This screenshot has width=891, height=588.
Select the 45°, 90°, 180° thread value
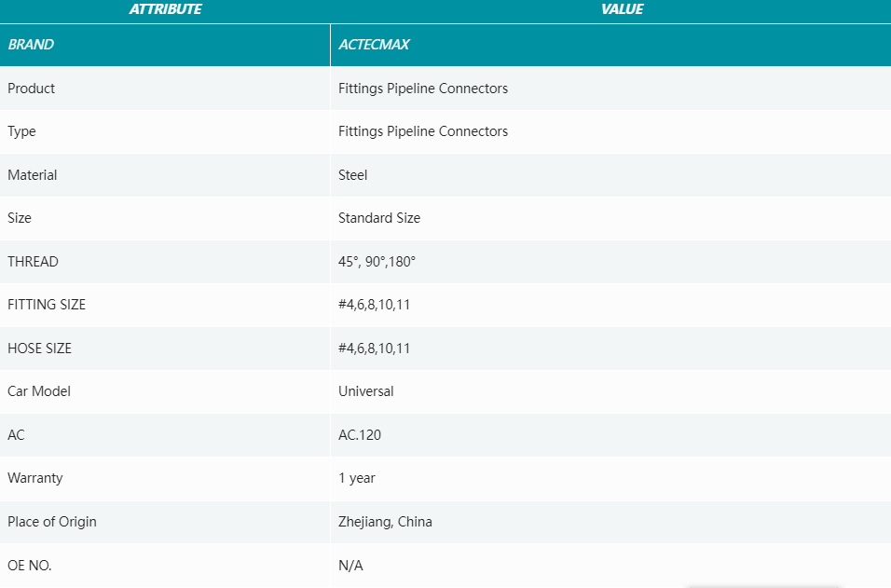pyautogui.click(x=377, y=262)
